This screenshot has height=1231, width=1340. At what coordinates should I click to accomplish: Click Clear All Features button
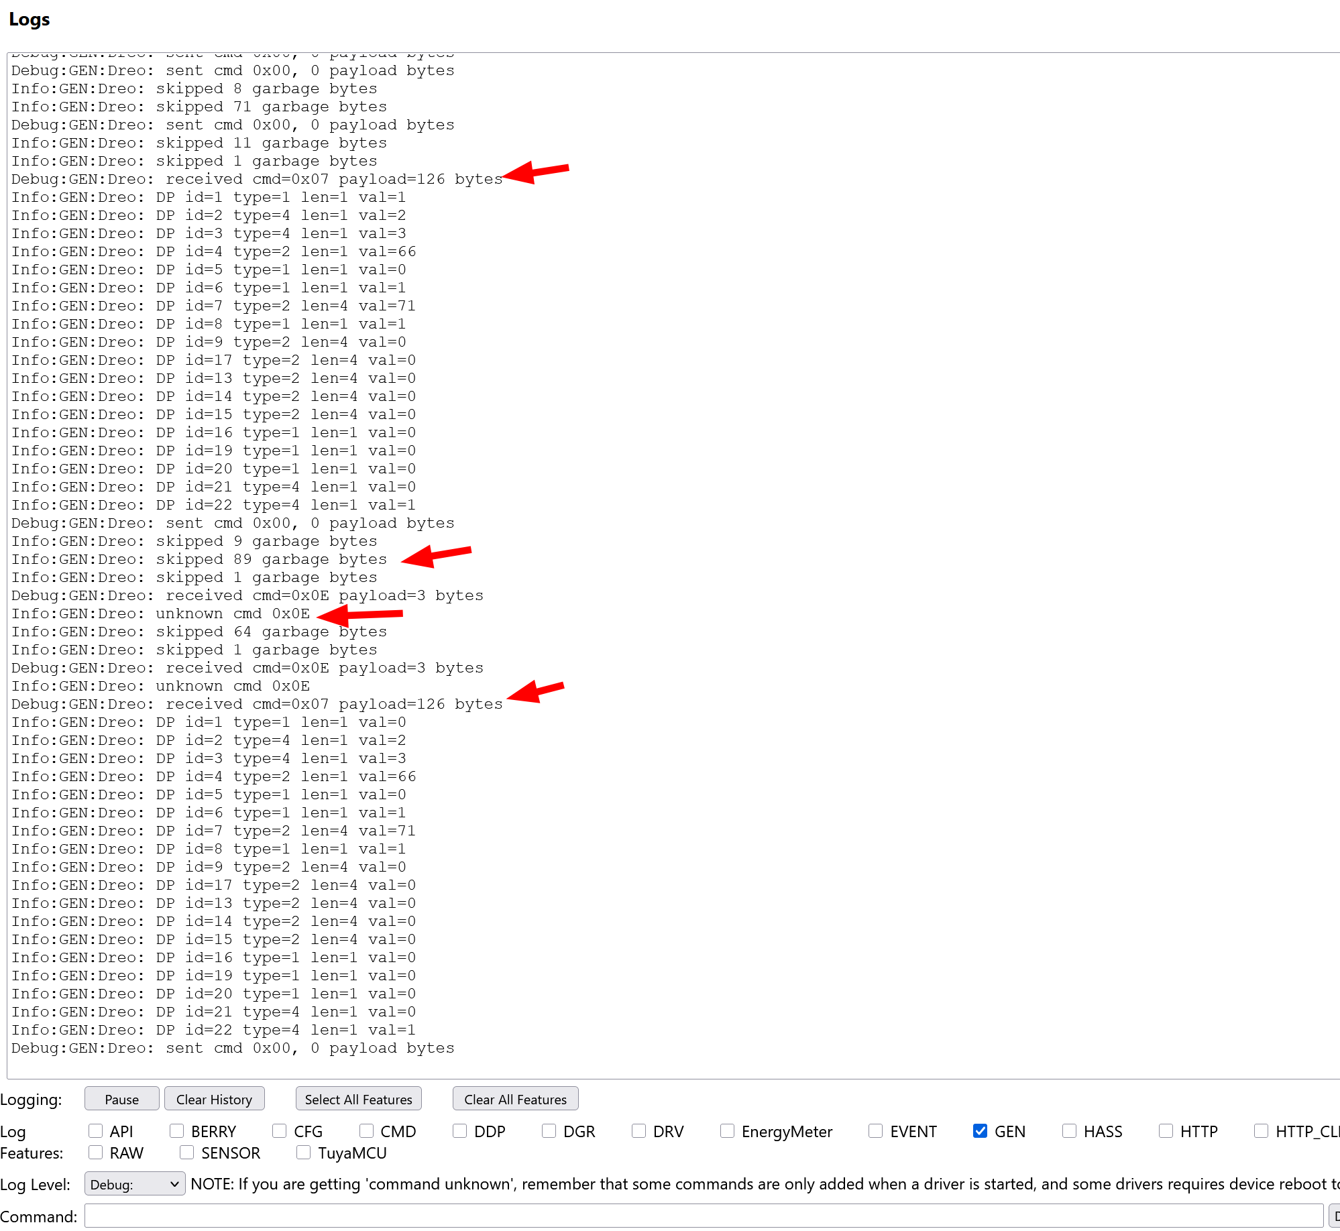pyautogui.click(x=515, y=1099)
